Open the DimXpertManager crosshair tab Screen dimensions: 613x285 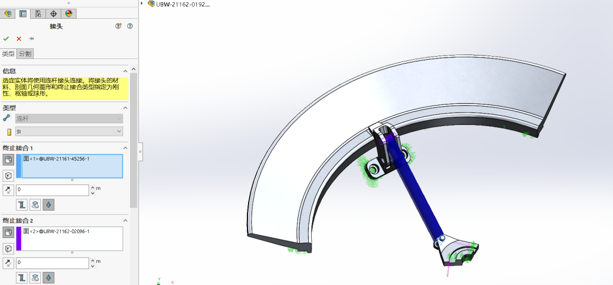(53, 14)
